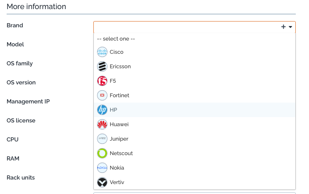Select Nokia in the brand options
This screenshot has height=194, width=309.
pos(117,168)
